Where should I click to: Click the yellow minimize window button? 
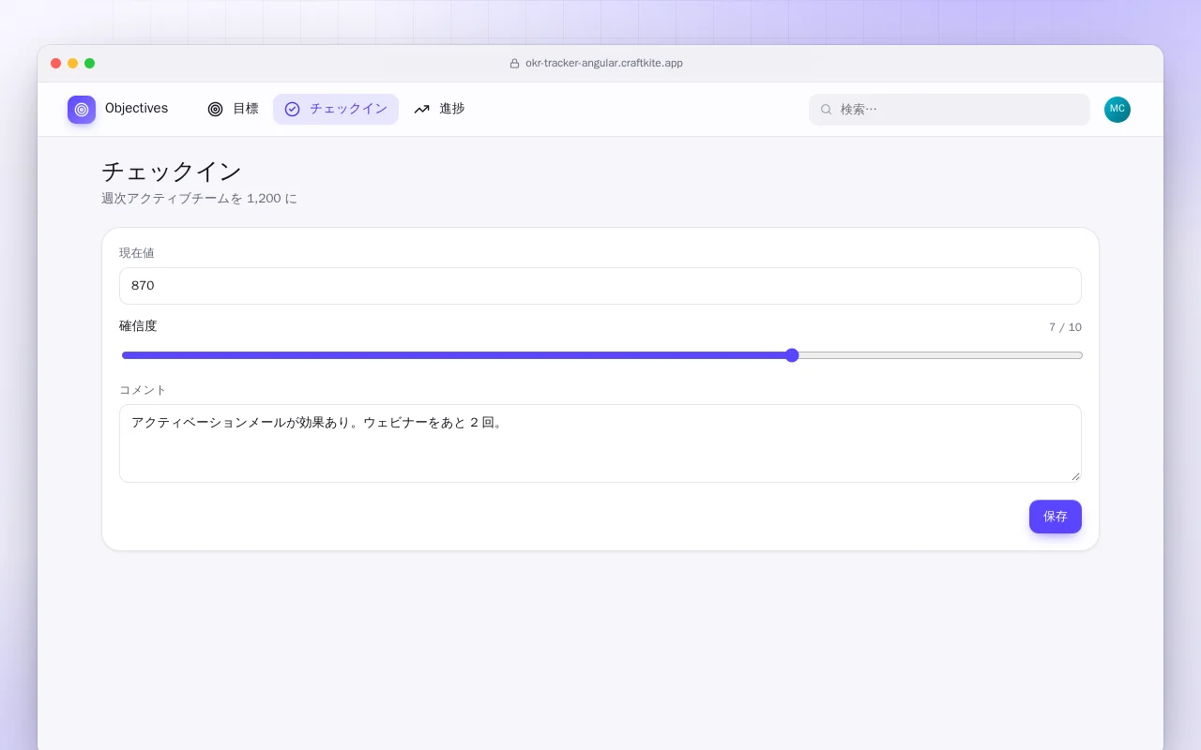(73, 64)
